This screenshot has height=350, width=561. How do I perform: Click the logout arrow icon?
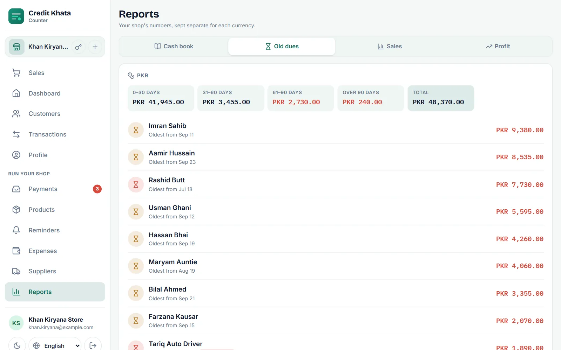[93, 345]
